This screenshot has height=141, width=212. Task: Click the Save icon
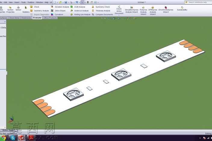tap(66, 2)
